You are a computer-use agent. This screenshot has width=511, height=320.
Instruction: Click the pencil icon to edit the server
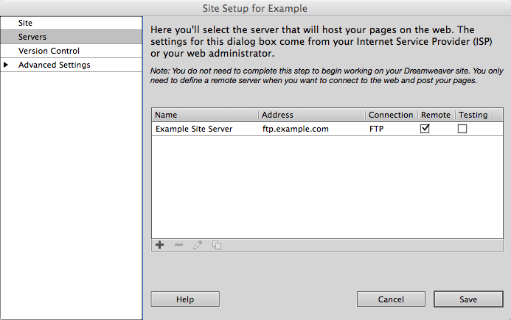[197, 245]
